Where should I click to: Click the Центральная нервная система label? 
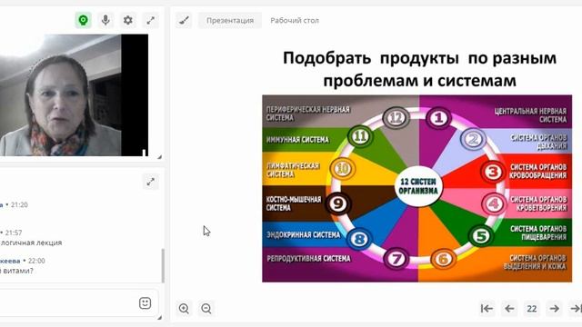[x=530, y=115]
